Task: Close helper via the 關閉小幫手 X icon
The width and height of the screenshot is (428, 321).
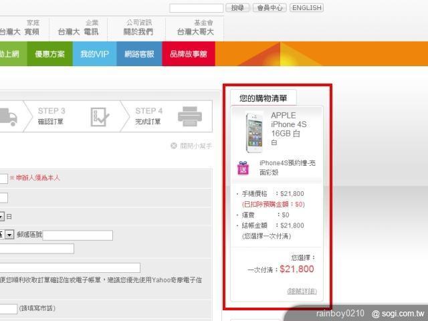Action: (x=174, y=146)
